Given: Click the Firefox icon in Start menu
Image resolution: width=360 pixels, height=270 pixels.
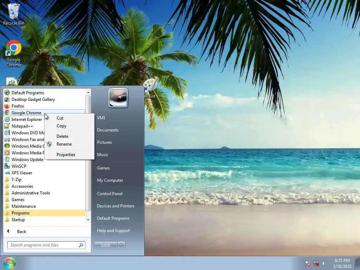Looking at the screenshot, I should coord(7,106).
